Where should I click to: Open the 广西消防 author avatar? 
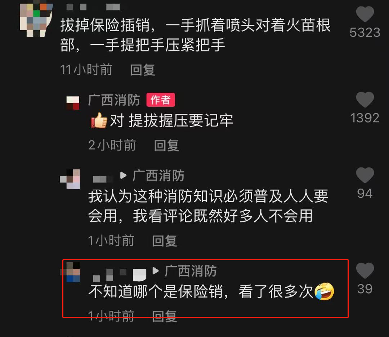coord(73,103)
